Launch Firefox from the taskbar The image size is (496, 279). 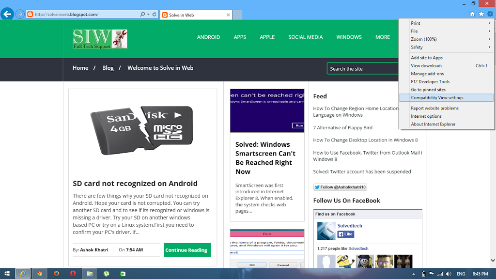click(x=56, y=274)
